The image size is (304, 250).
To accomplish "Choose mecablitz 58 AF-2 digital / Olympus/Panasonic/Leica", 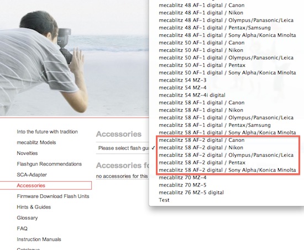I will [x=226, y=155].
